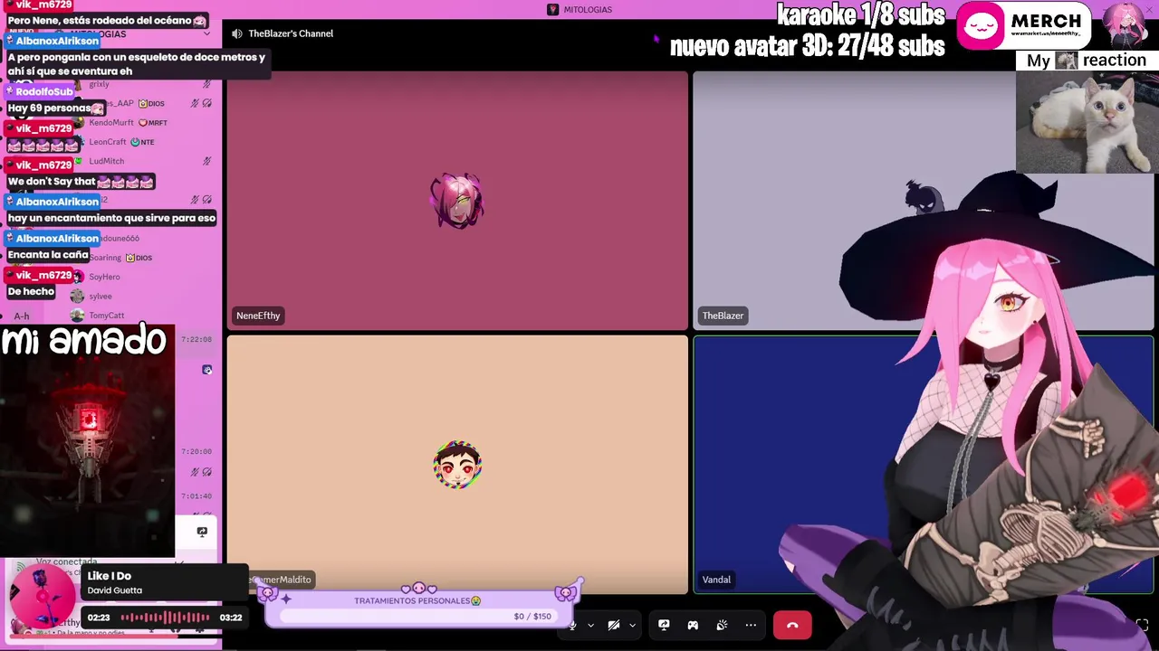Click chat message 'De hecho'
Viewport: 1159px width, 651px height.
[32, 291]
